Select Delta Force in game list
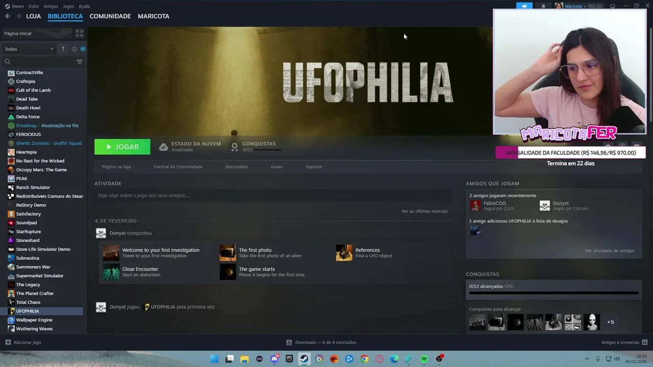653x367 pixels. [x=28, y=117]
